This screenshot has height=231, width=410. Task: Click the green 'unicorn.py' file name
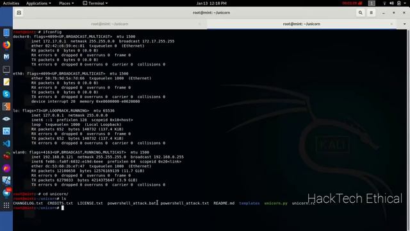[x=275, y=203]
